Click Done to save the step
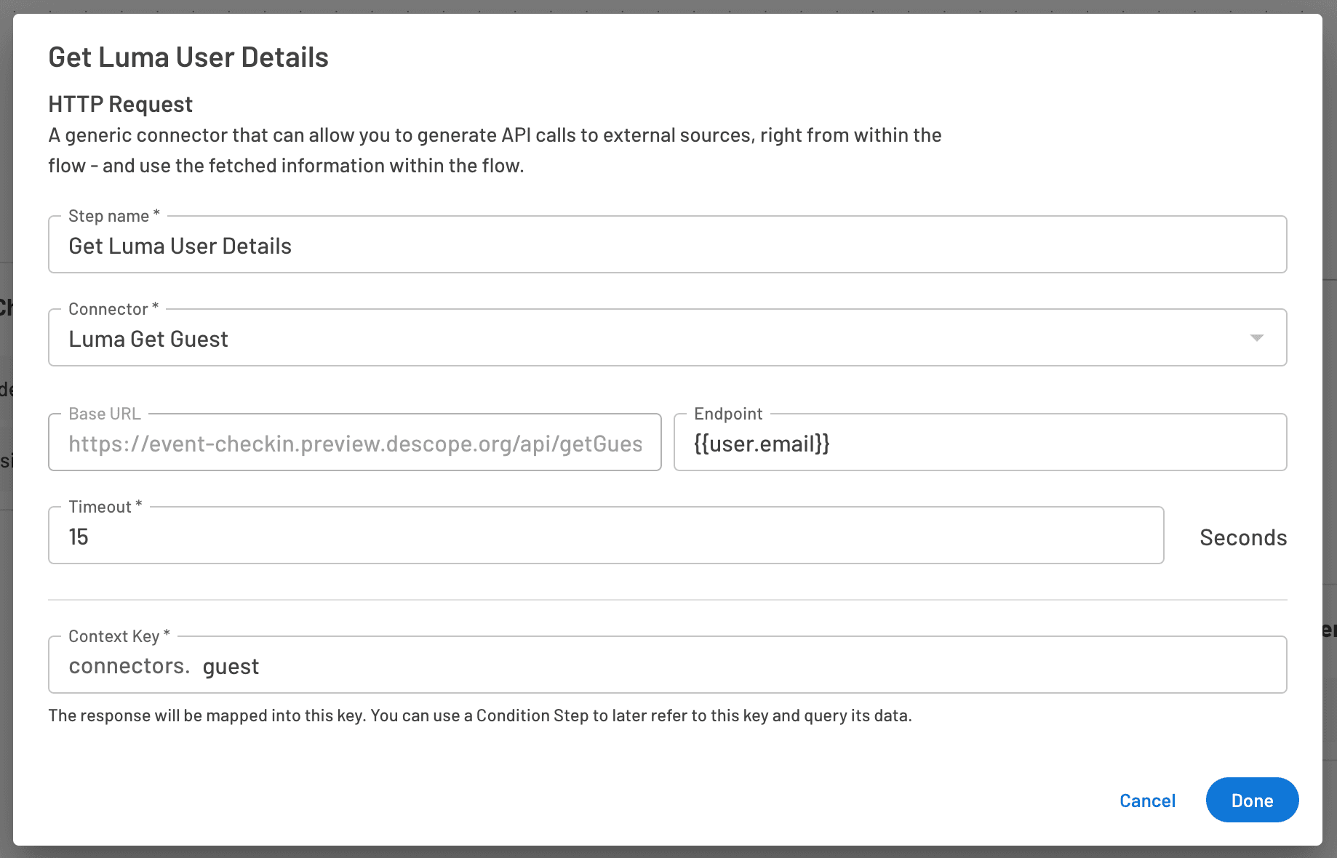This screenshot has width=1337, height=858. pos(1251,800)
